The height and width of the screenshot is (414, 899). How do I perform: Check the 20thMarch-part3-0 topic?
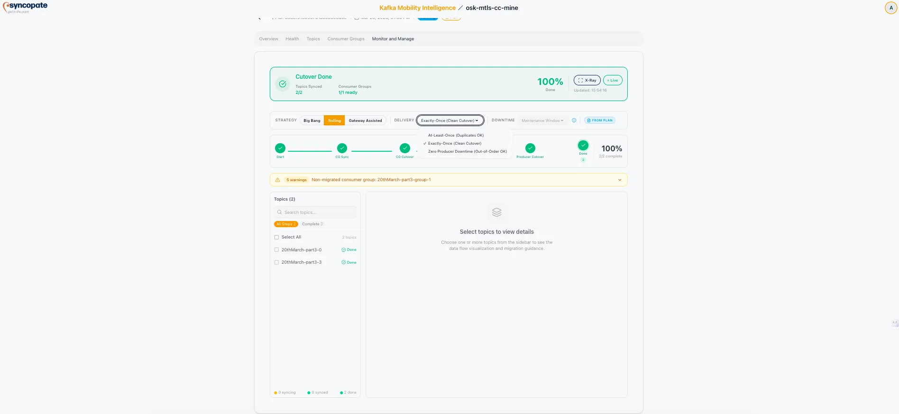pyautogui.click(x=276, y=250)
